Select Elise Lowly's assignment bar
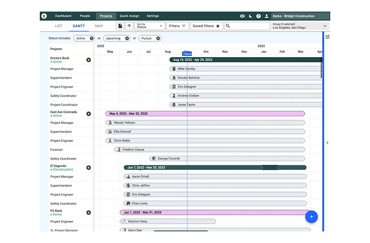The height and width of the screenshot is (243, 370). click(215, 204)
